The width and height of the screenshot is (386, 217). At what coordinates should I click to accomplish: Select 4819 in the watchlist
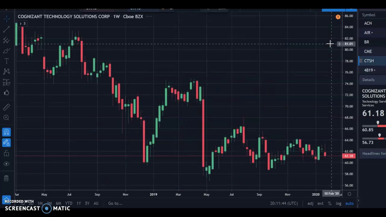[x=372, y=70]
